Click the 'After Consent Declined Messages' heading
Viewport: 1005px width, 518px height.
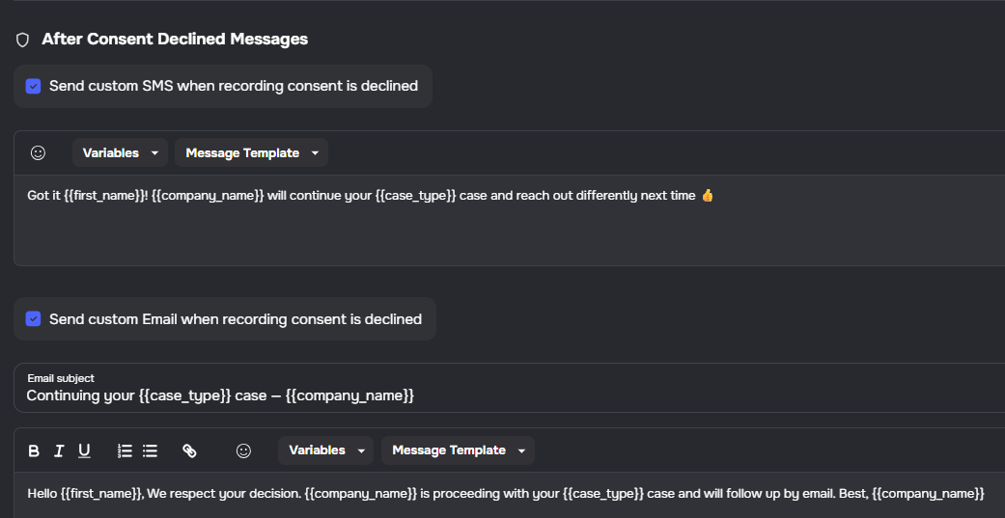pyautogui.click(x=175, y=40)
